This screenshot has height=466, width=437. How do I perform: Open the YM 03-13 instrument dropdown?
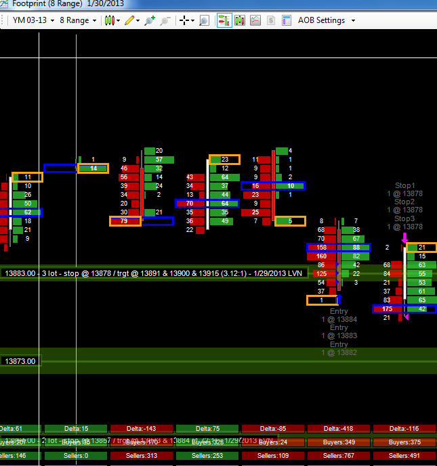(x=33, y=20)
